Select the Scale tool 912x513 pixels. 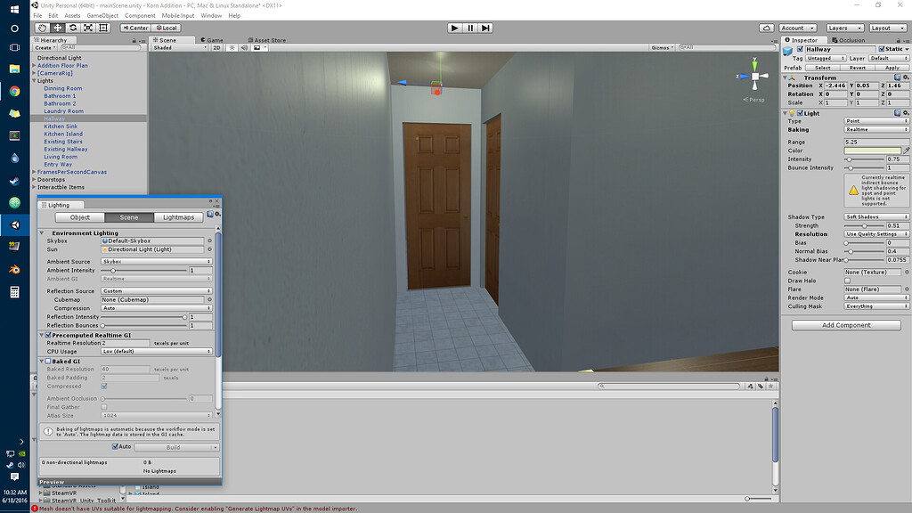tap(88, 28)
